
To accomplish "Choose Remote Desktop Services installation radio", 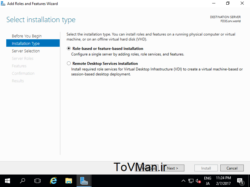I will pos(69,64).
